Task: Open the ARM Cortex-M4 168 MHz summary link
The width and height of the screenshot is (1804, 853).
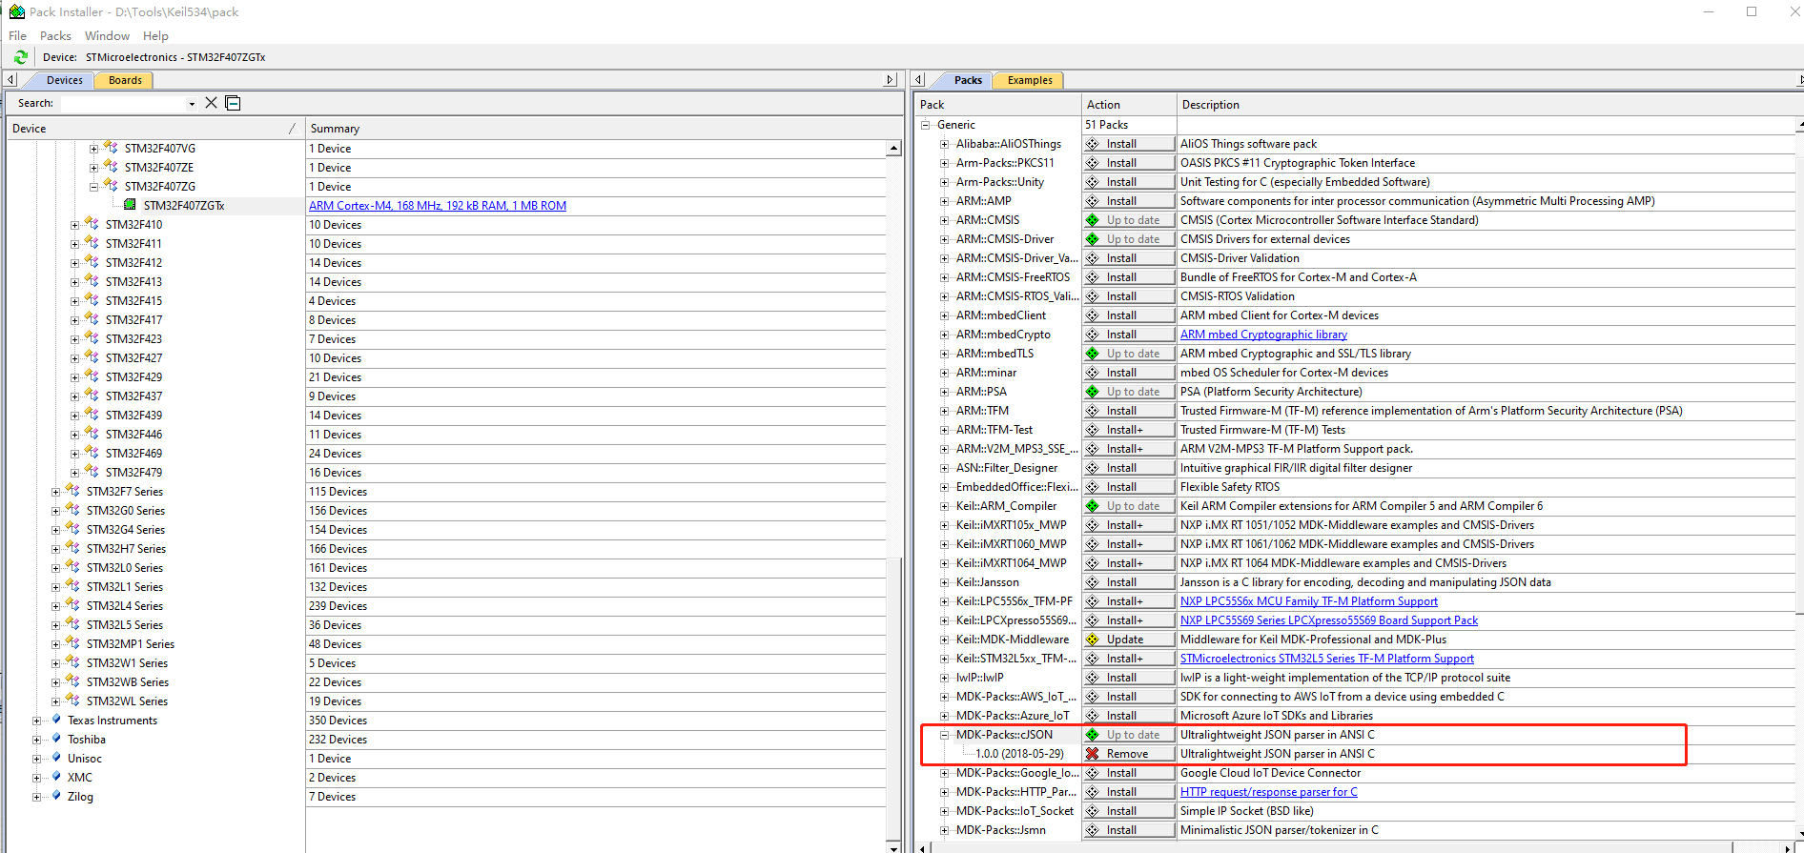Action: tap(438, 206)
